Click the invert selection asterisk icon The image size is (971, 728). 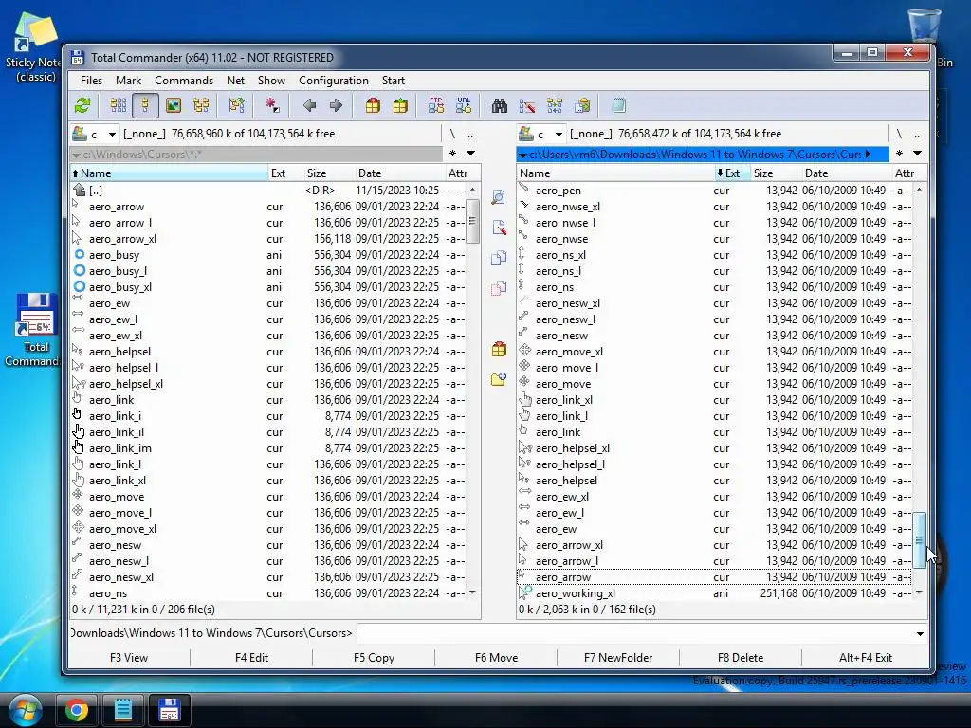tap(272, 105)
